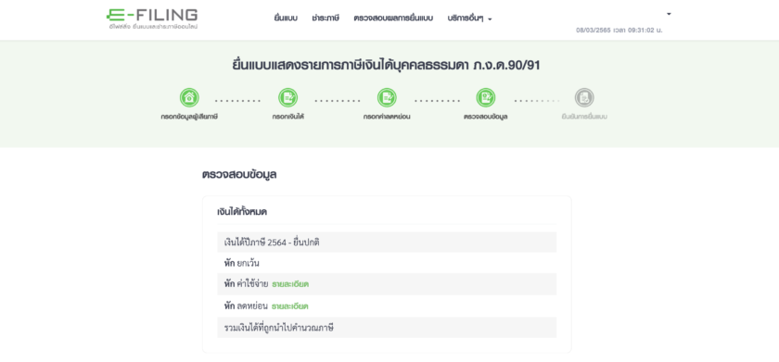Select the ยืนยันการยื่นแบบ step label

[x=584, y=117]
